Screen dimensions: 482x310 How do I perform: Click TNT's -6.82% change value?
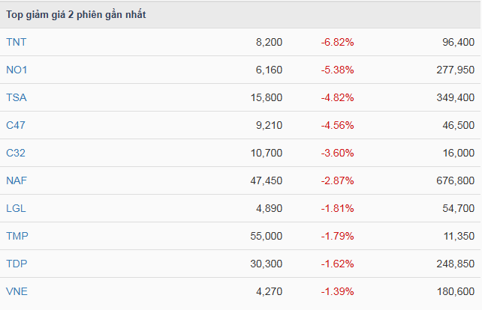point(337,43)
